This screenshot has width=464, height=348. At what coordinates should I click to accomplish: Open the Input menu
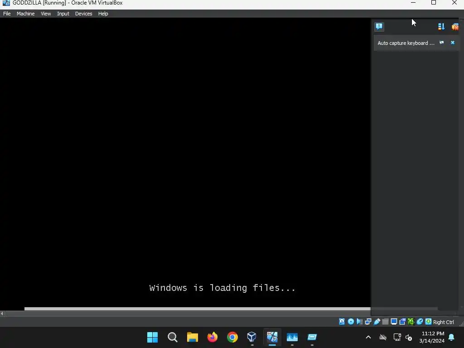click(x=63, y=14)
